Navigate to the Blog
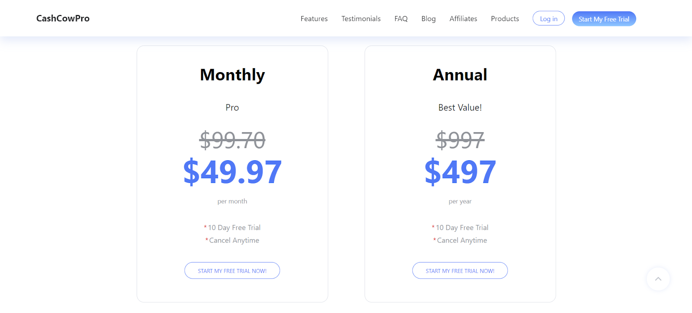Image resolution: width=692 pixels, height=313 pixels. 428,19
